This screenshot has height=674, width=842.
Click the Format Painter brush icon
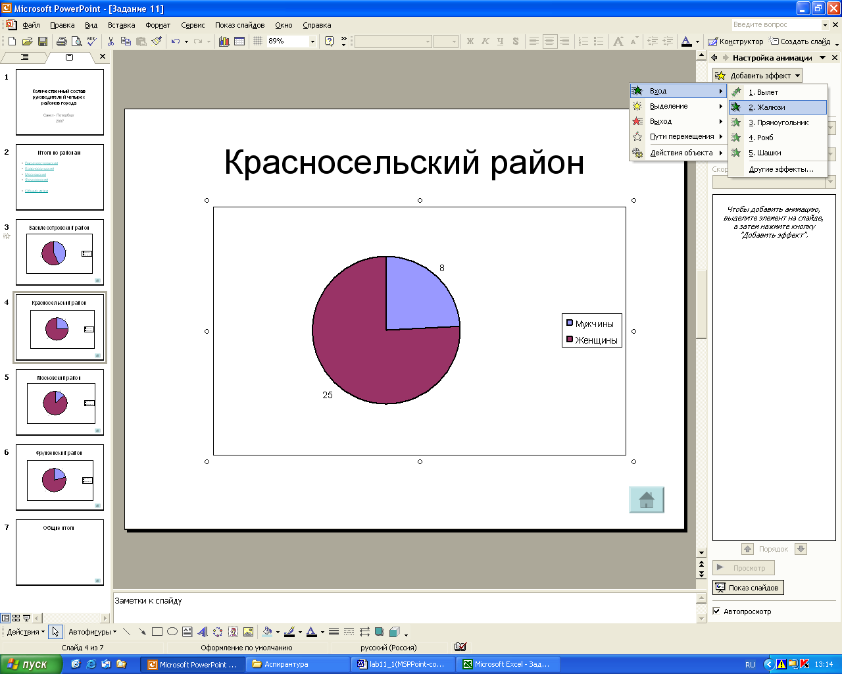point(156,41)
